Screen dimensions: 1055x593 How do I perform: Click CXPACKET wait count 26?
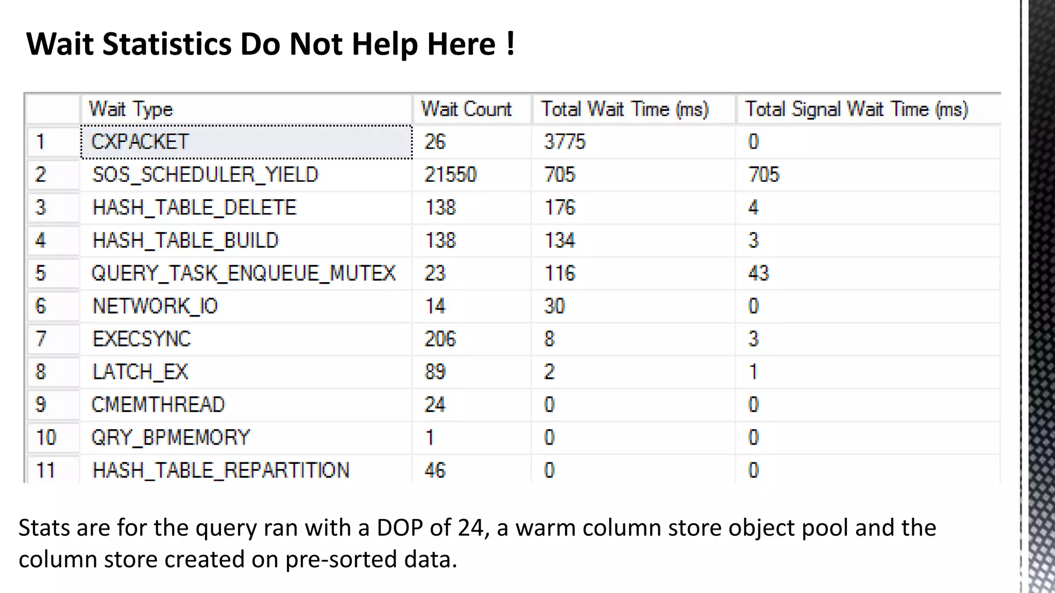pos(435,142)
